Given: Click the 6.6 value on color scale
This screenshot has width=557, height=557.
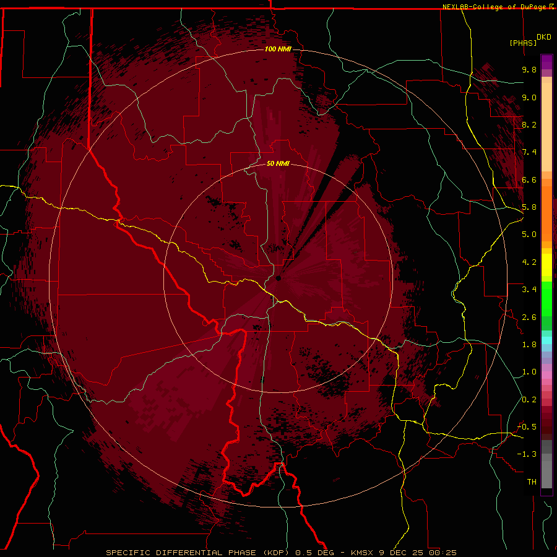Looking at the screenshot, I should (529, 179).
